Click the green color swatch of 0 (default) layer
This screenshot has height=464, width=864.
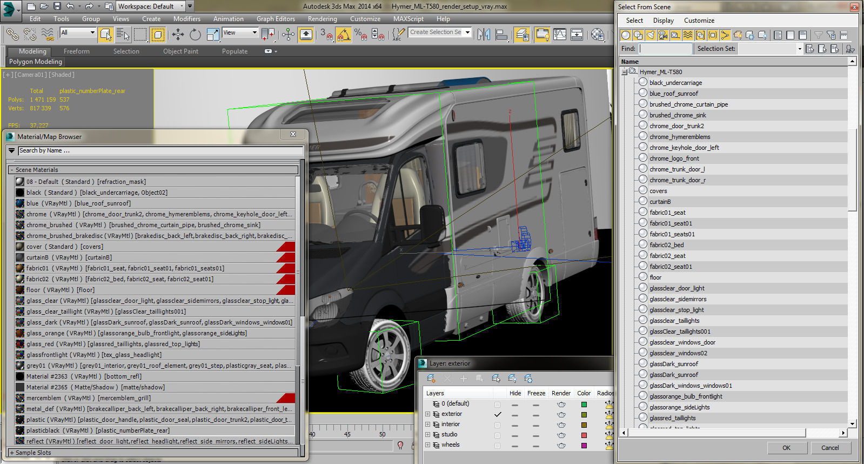click(x=584, y=405)
